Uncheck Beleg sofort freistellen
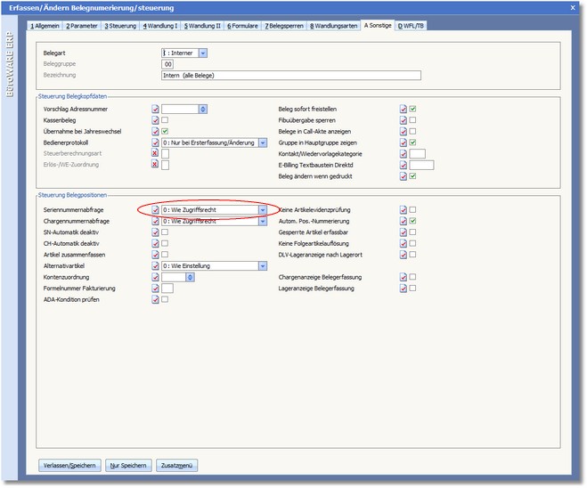The width and height of the screenshot is (587, 488). 414,109
